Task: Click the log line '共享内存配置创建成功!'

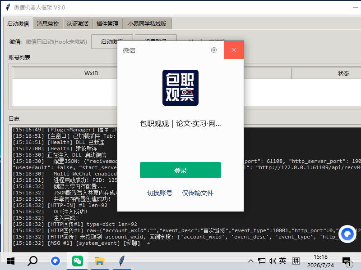Action: point(62,199)
